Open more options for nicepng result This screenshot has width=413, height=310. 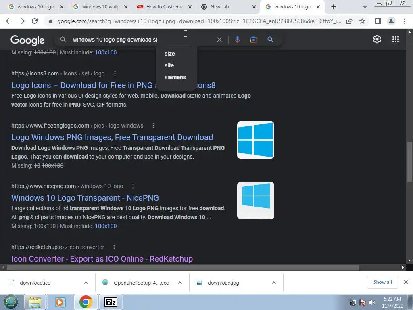(x=133, y=186)
